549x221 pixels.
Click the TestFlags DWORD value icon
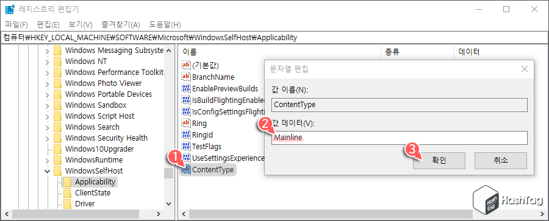click(x=185, y=146)
